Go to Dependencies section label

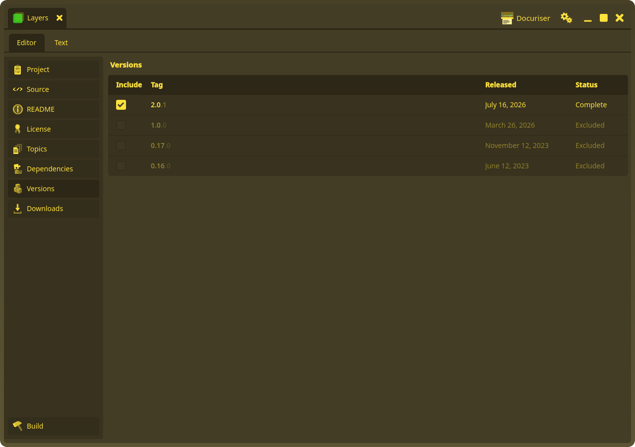tap(50, 169)
